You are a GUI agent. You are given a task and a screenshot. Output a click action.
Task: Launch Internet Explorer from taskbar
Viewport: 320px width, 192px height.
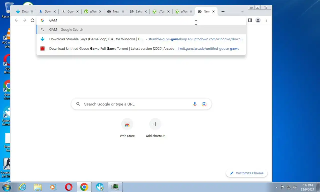tap(22, 187)
